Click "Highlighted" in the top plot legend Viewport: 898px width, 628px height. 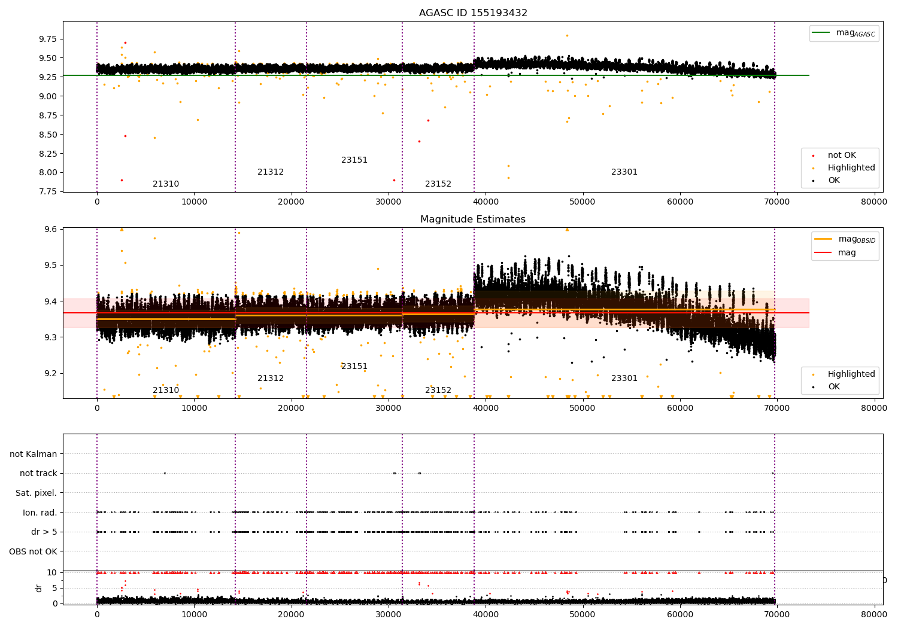(851, 168)
